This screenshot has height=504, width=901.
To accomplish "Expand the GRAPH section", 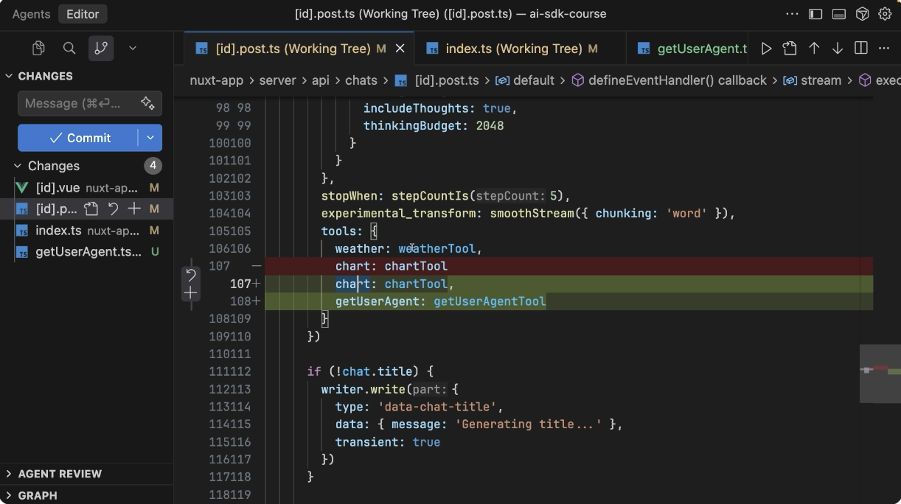I will click(x=38, y=495).
